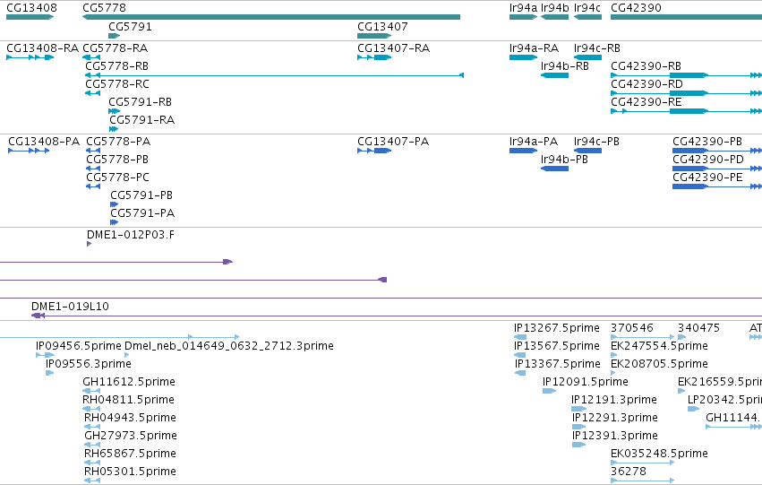The image size is (762, 485).
Task: Select EST IP12291.3prime
Action: click(615, 418)
